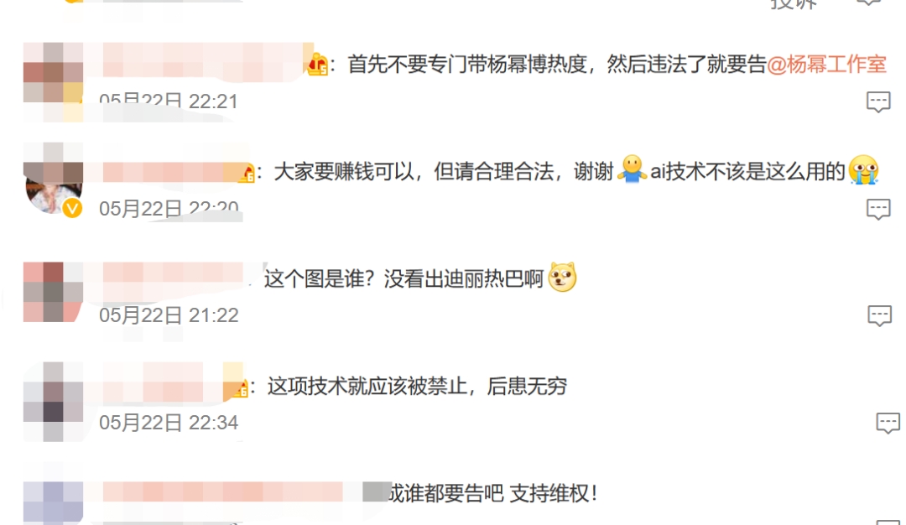Screen dimensions: 906x525
Task: Click the timestamp 05月22日 21:22
Action: click(169, 315)
